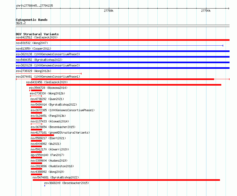Select the nsv5484352 blue variant bar
Screen dimensions: 237x196
click(x=122, y=62)
